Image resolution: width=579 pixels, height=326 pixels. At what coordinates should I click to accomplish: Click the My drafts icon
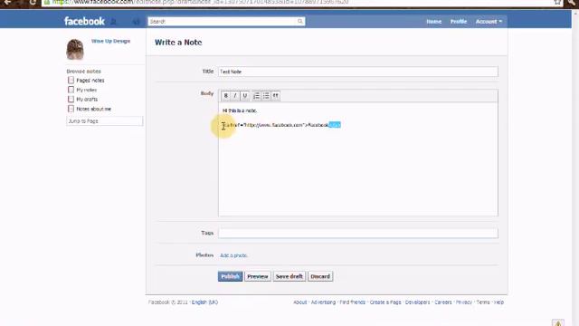71,99
